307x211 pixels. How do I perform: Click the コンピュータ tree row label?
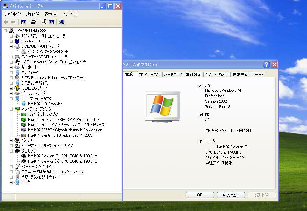click(30, 73)
